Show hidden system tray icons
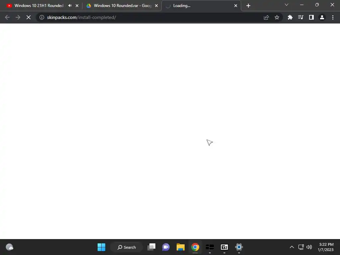The width and height of the screenshot is (340, 255). tap(292, 247)
